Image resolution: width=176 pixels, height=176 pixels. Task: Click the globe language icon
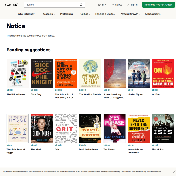click(x=99, y=5)
